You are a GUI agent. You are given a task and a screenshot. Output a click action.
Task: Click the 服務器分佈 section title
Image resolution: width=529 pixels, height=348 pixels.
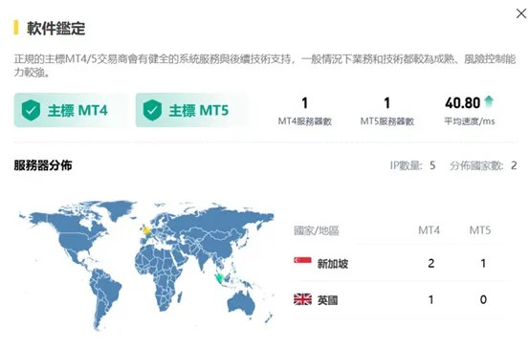coord(43,165)
